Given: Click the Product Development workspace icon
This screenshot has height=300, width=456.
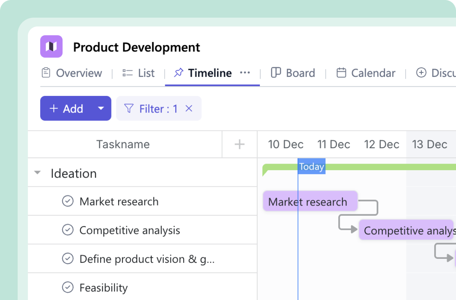Looking at the screenshot, I should click(x=51, y=47).
